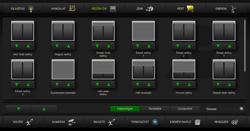This screenshot has height=131, width=250.
Task: Raise all shutters with bottom up arrow
Action: coord(44,109)
